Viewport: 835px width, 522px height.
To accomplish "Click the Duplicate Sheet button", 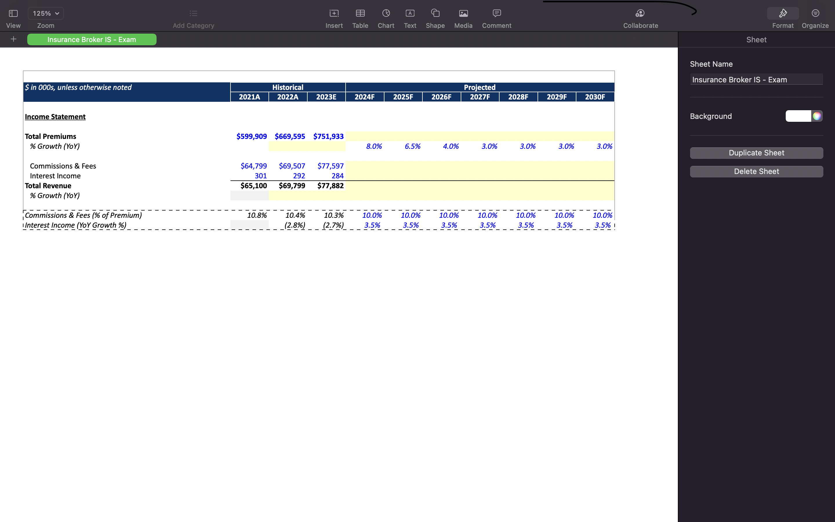I will 756,153.
